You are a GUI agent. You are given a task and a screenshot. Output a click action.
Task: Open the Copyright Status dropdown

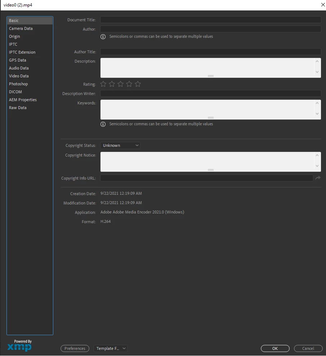pos(120,145)
